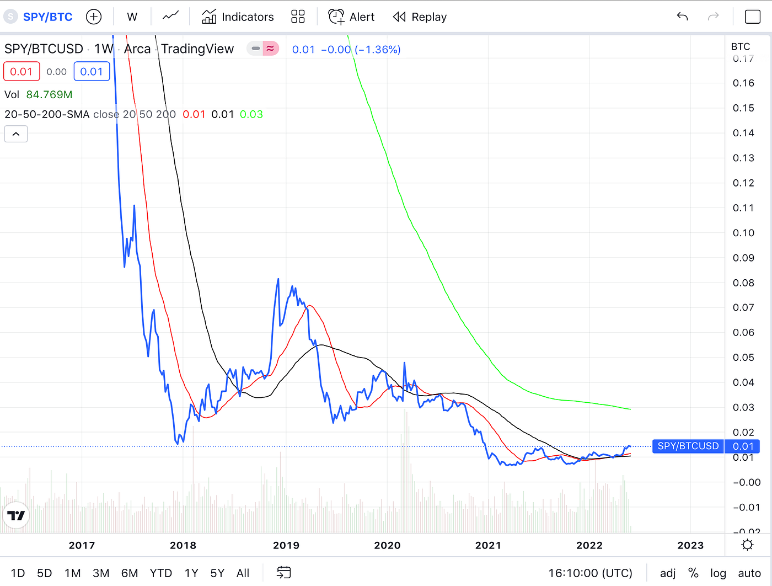
Task: Click the -1.36% change value in legend
Action: tap(378, 49)
